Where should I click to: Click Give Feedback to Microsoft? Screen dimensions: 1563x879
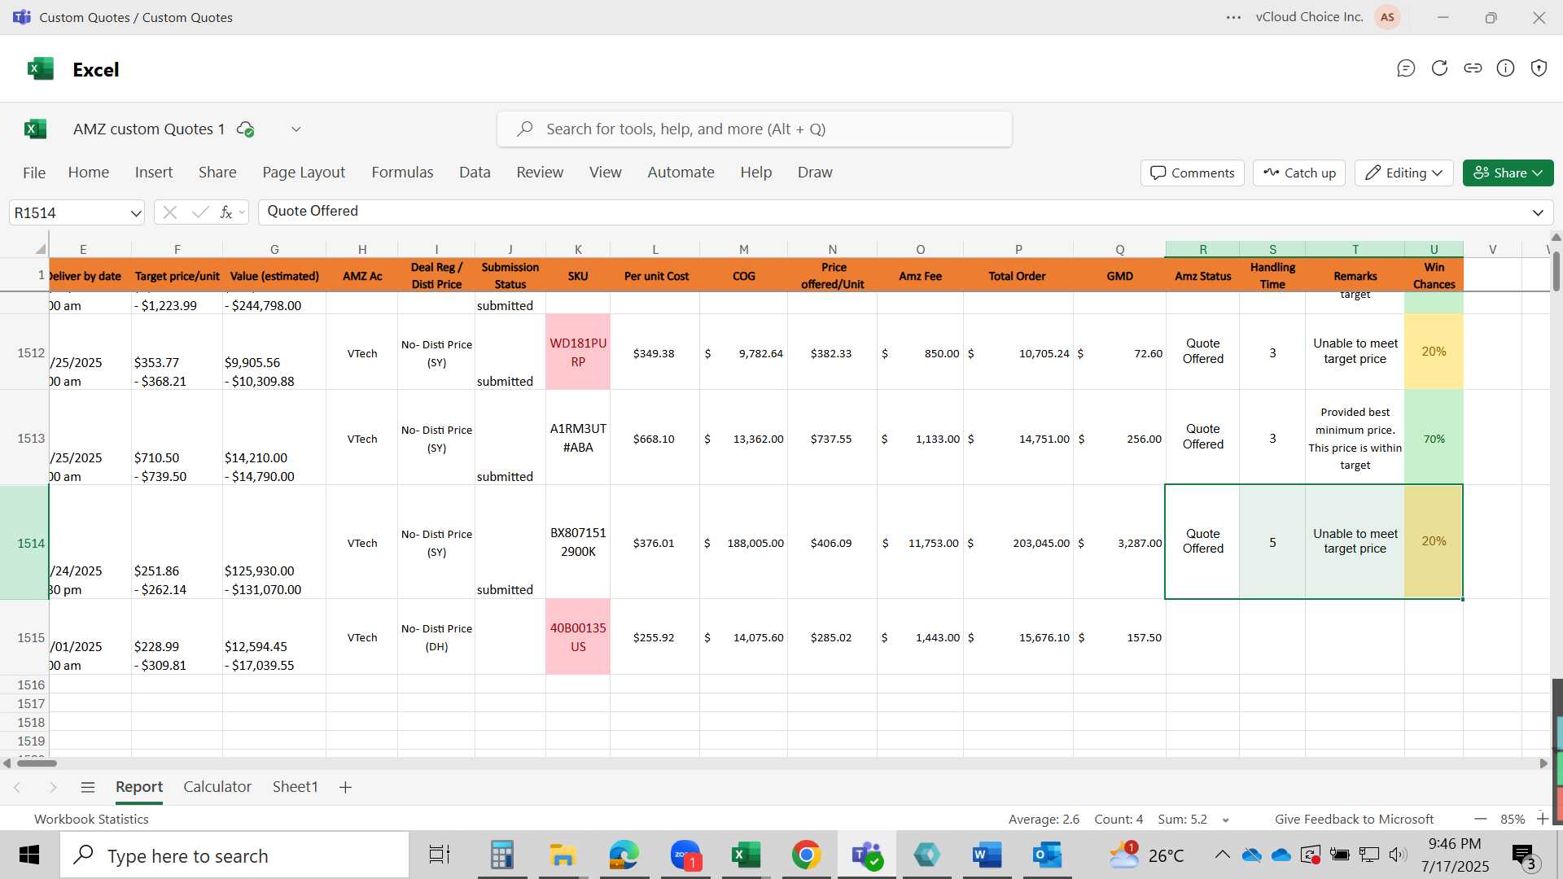(1354, 820)
